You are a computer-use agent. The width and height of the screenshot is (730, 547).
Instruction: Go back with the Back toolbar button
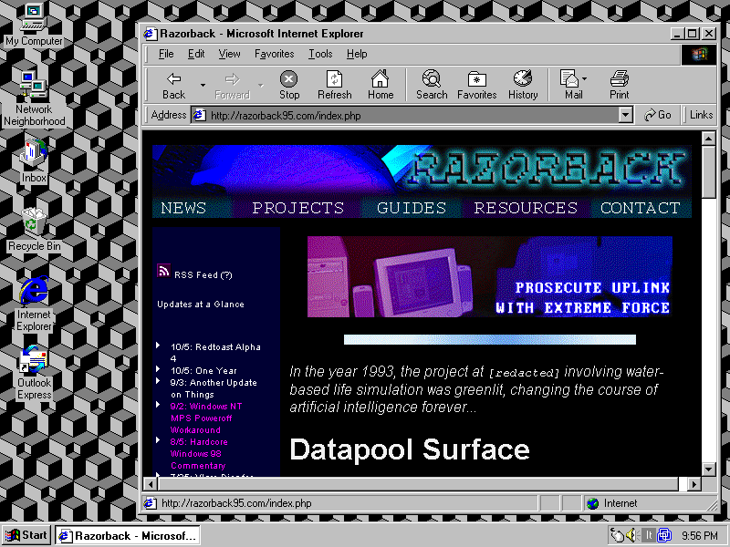coord(173,85)
